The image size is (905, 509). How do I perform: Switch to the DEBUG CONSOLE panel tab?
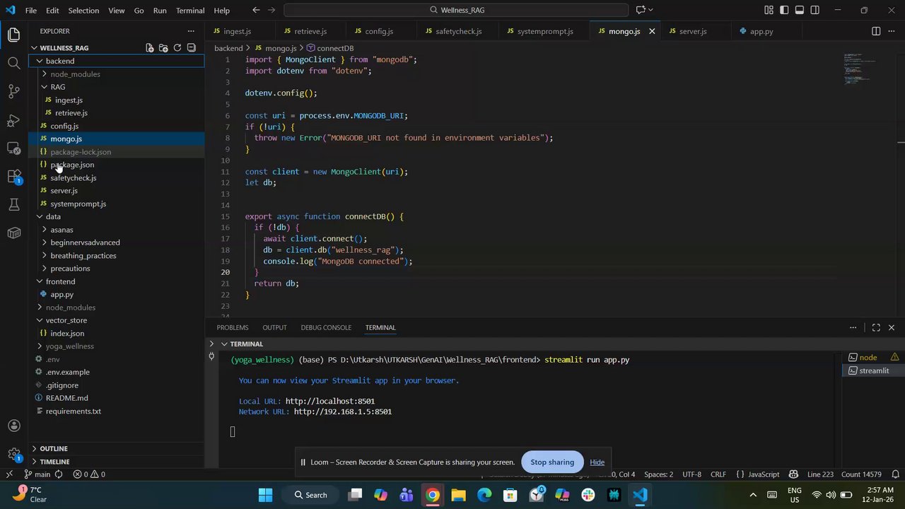point(326,327)
